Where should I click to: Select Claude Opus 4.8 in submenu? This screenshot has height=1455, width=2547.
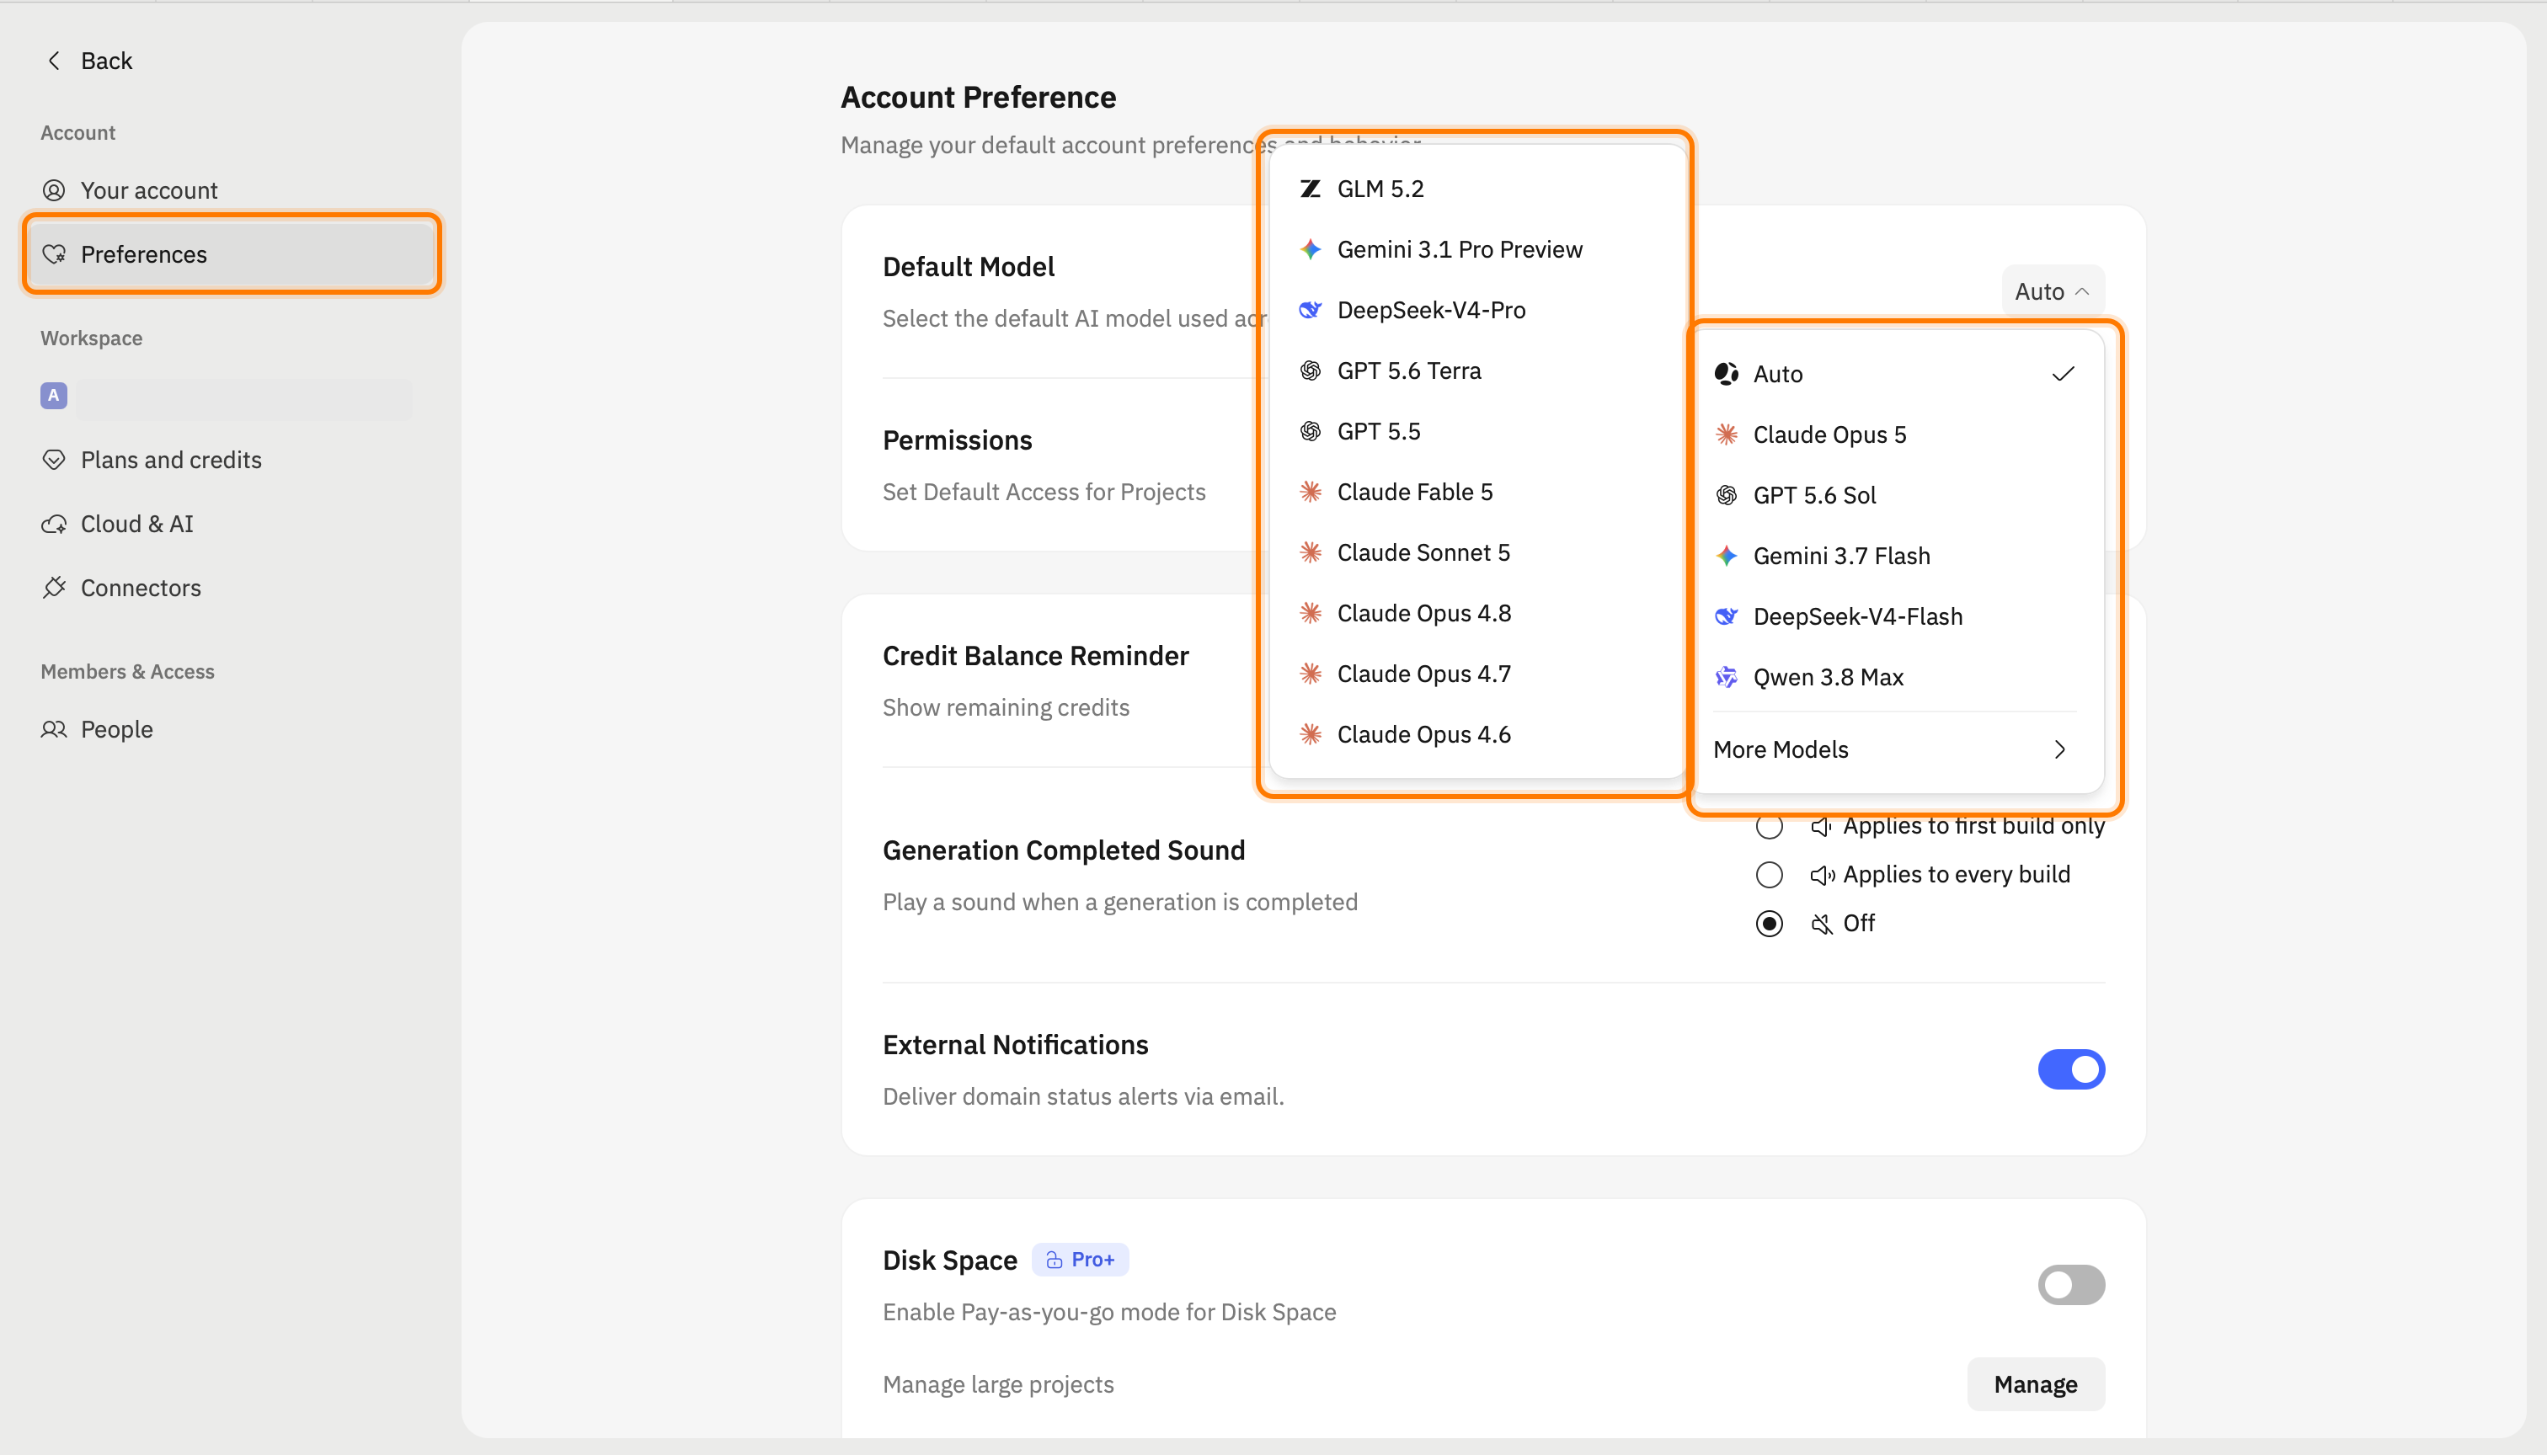click(x=1477, y=614)
